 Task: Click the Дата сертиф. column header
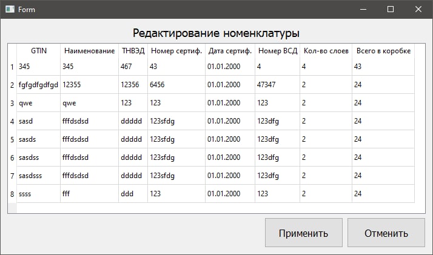(230, 51)
